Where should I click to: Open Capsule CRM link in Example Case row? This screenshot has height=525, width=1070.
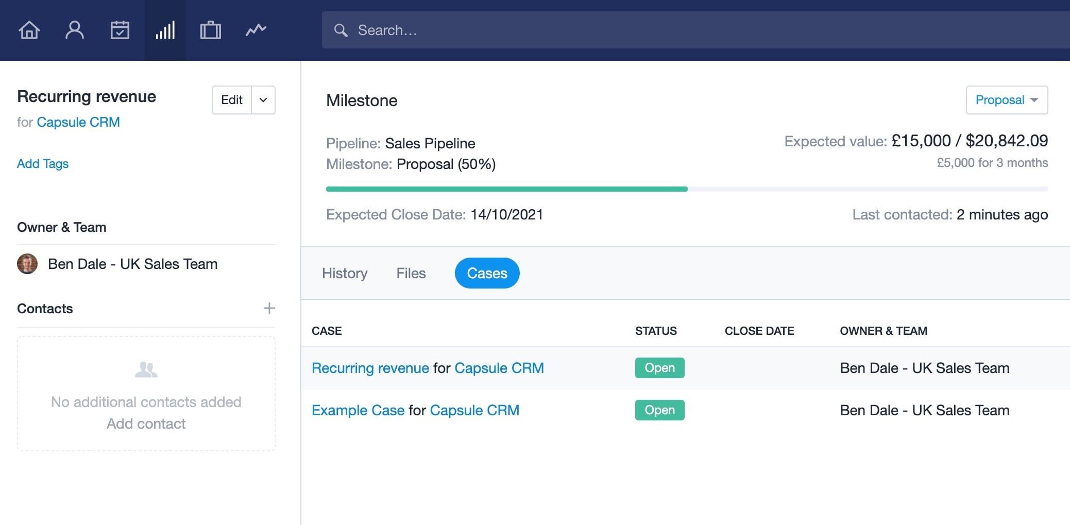[474, 410]
